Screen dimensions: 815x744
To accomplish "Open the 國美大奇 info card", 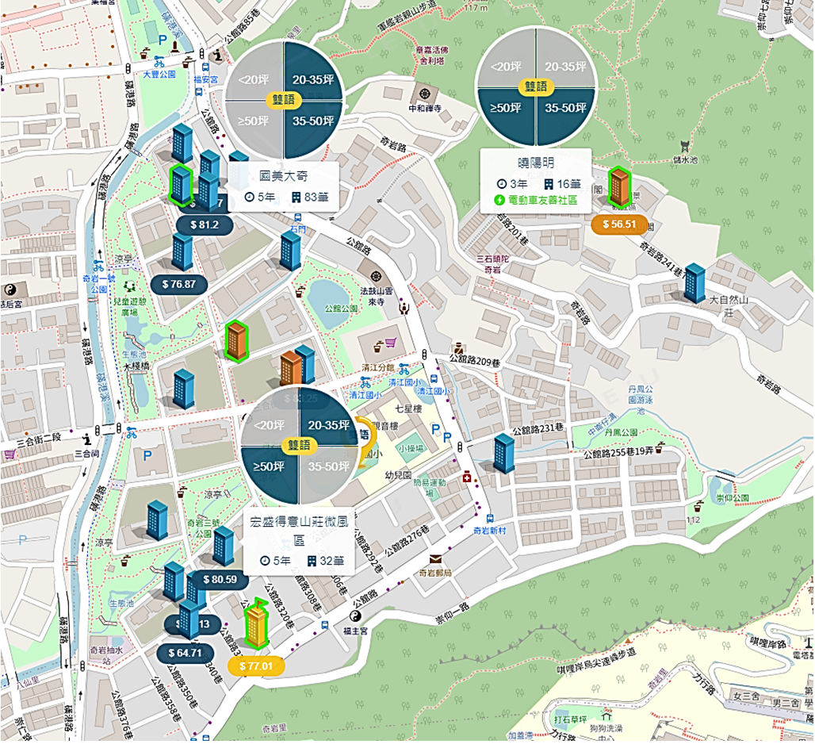I will [x=284, y=186].
